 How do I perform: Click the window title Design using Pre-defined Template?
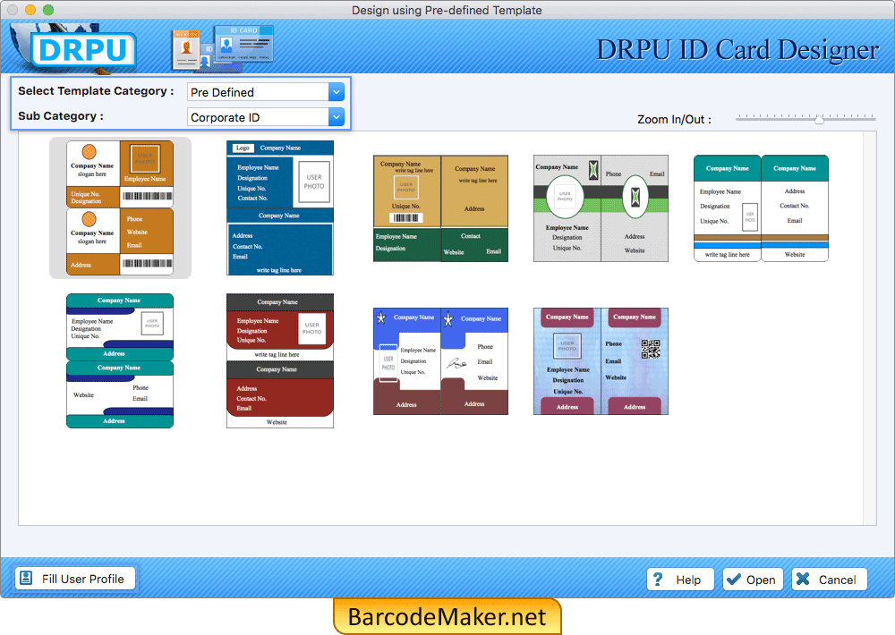447,10
